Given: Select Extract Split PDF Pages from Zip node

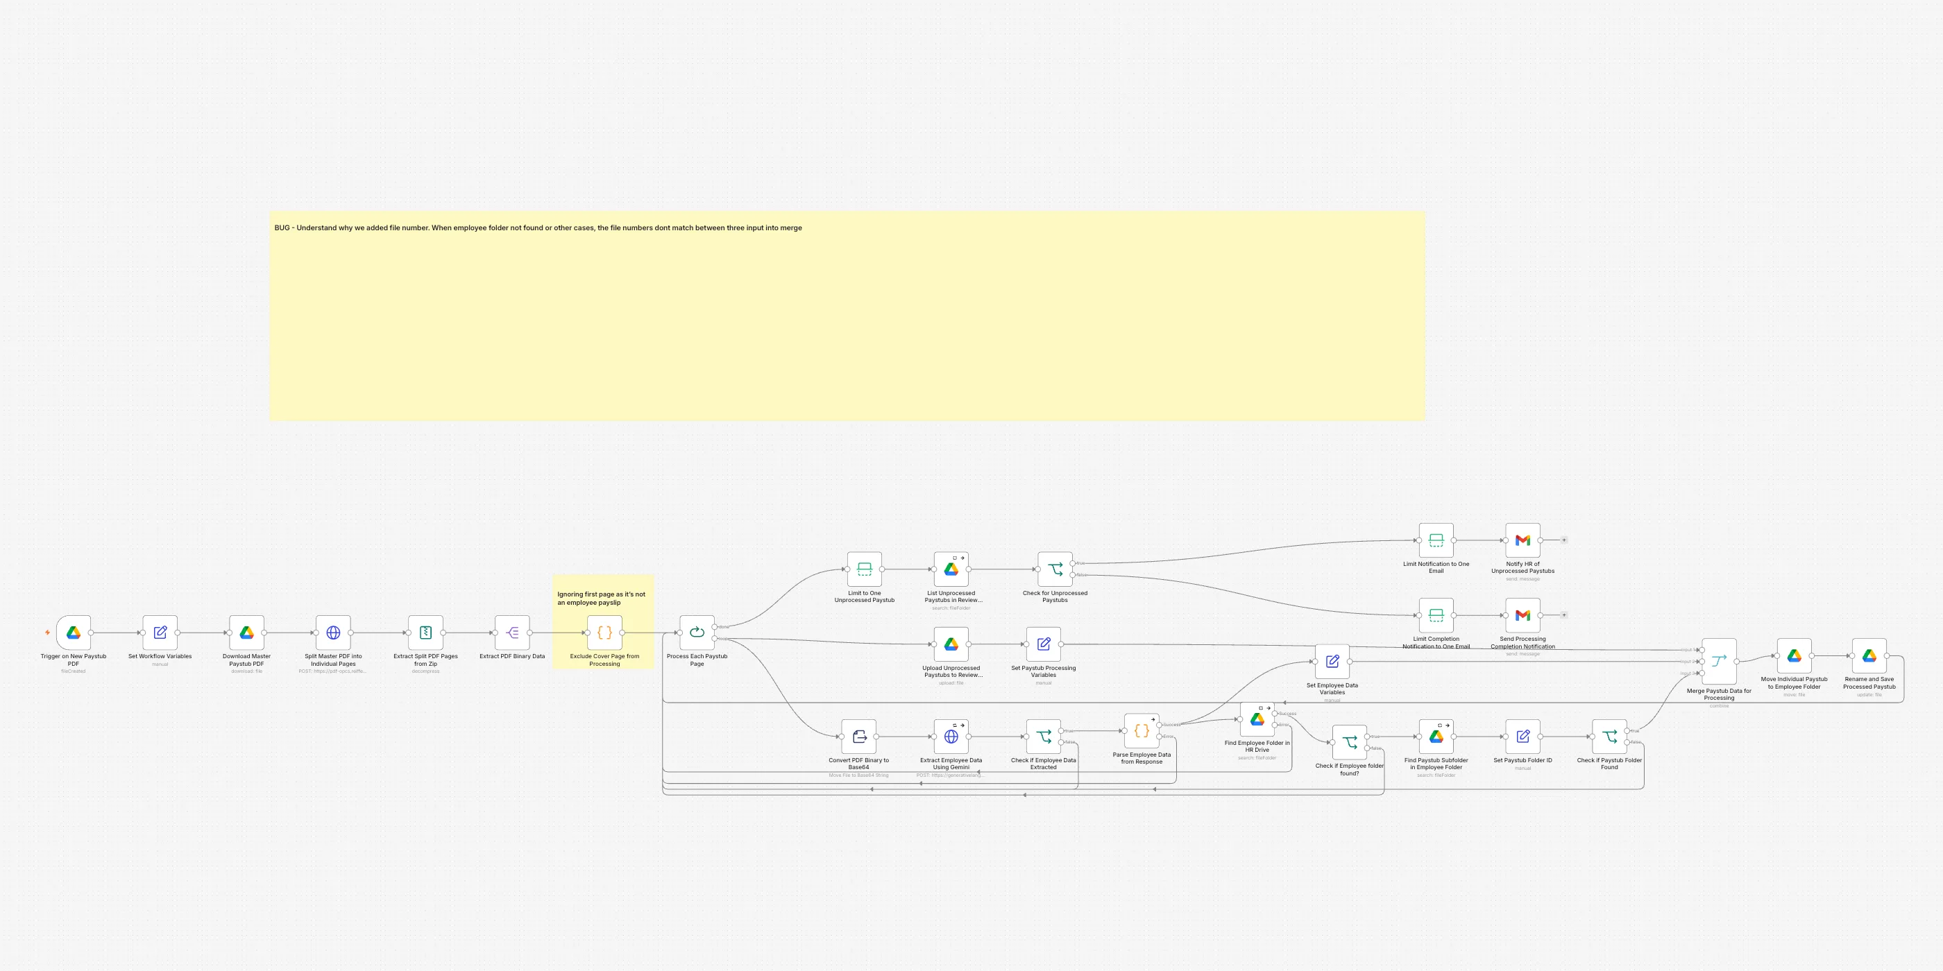Looking at the screenshot, I should pos(425,633).
